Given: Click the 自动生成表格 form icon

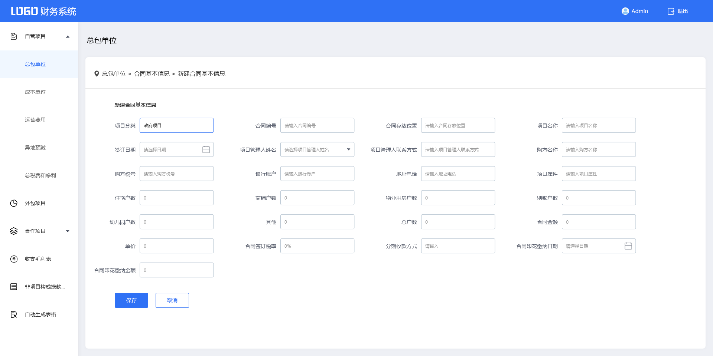Looking at the screenshot, I should [14, 314].
